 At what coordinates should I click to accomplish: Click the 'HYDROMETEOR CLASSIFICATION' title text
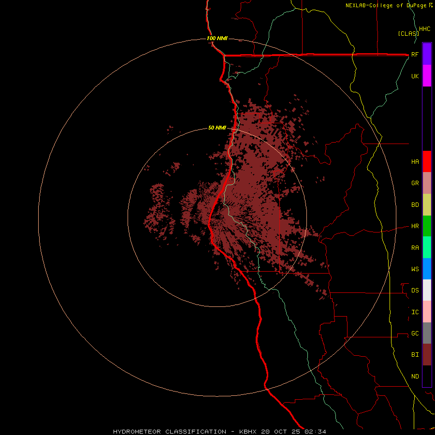click(170, 432)
